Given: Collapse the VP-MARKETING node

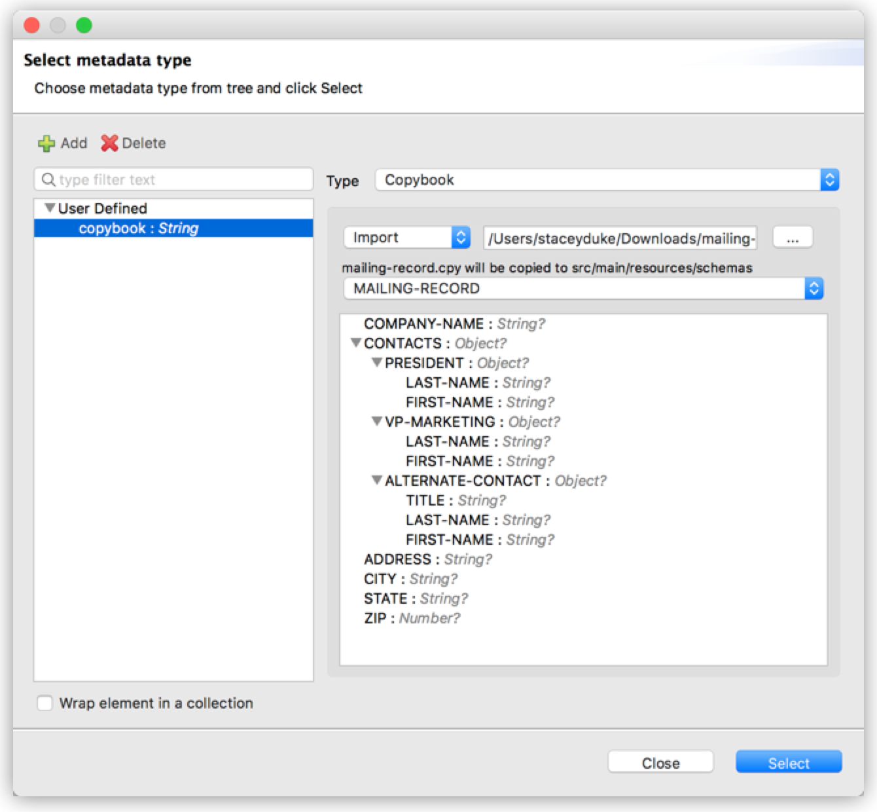Looking at the screenshot, I should pos(376,421).
